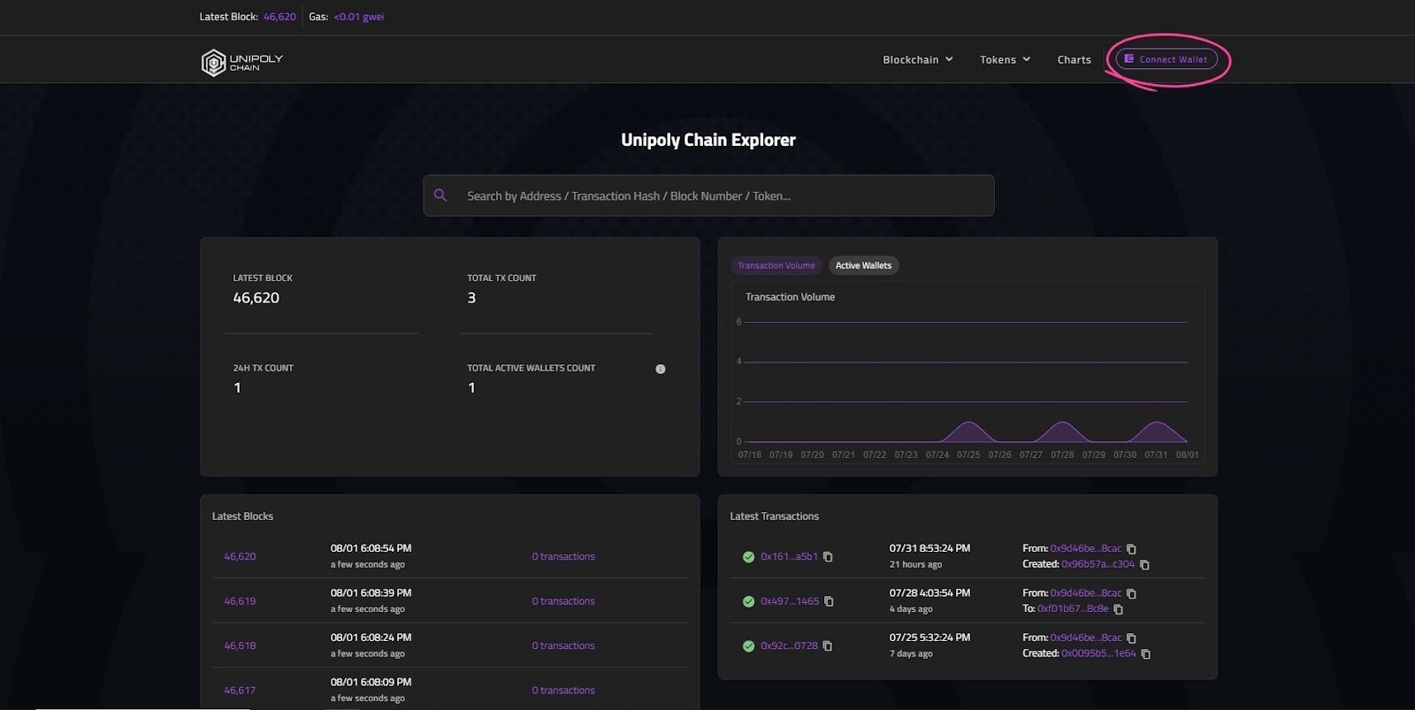This screenshot has height=710, width=1415.
Task: Open block 46,618
Action: (x=240, y=646)
